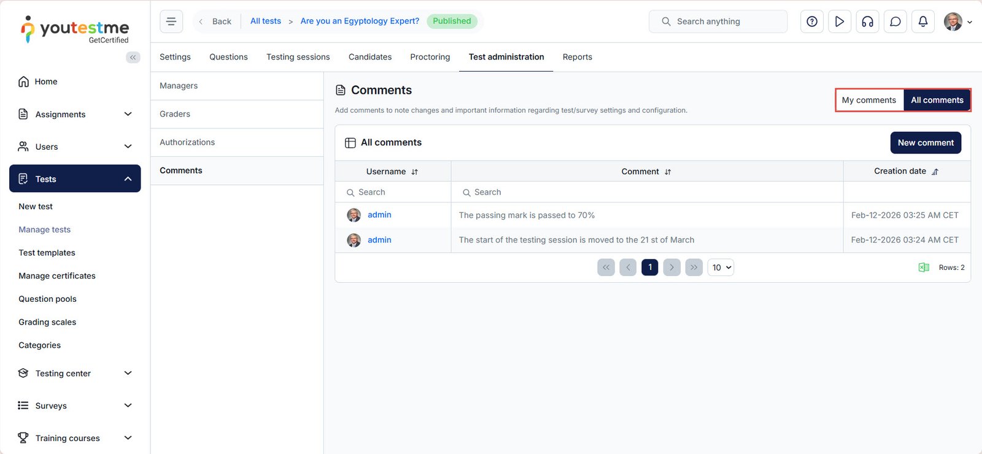
Task: Go to next page of comments
Action: 671,267
